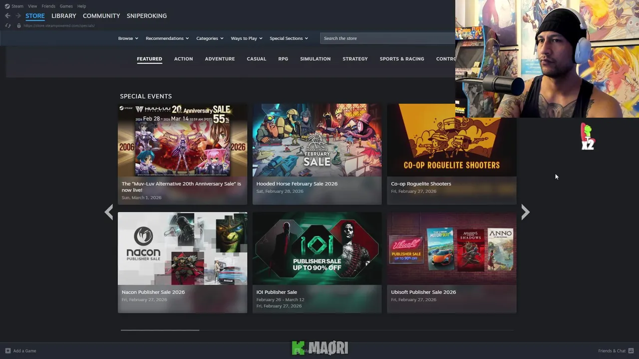The width and height of the screenshot is (639, 359).
Task: Select the FEATURED category tab
Action: coord(149,59)
